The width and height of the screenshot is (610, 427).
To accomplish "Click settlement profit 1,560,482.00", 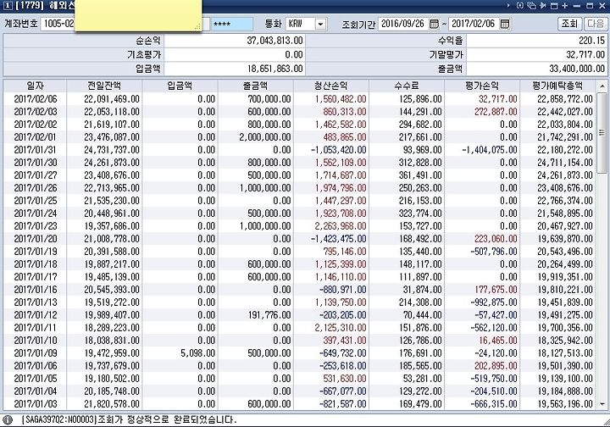I will tap(341, 99).
